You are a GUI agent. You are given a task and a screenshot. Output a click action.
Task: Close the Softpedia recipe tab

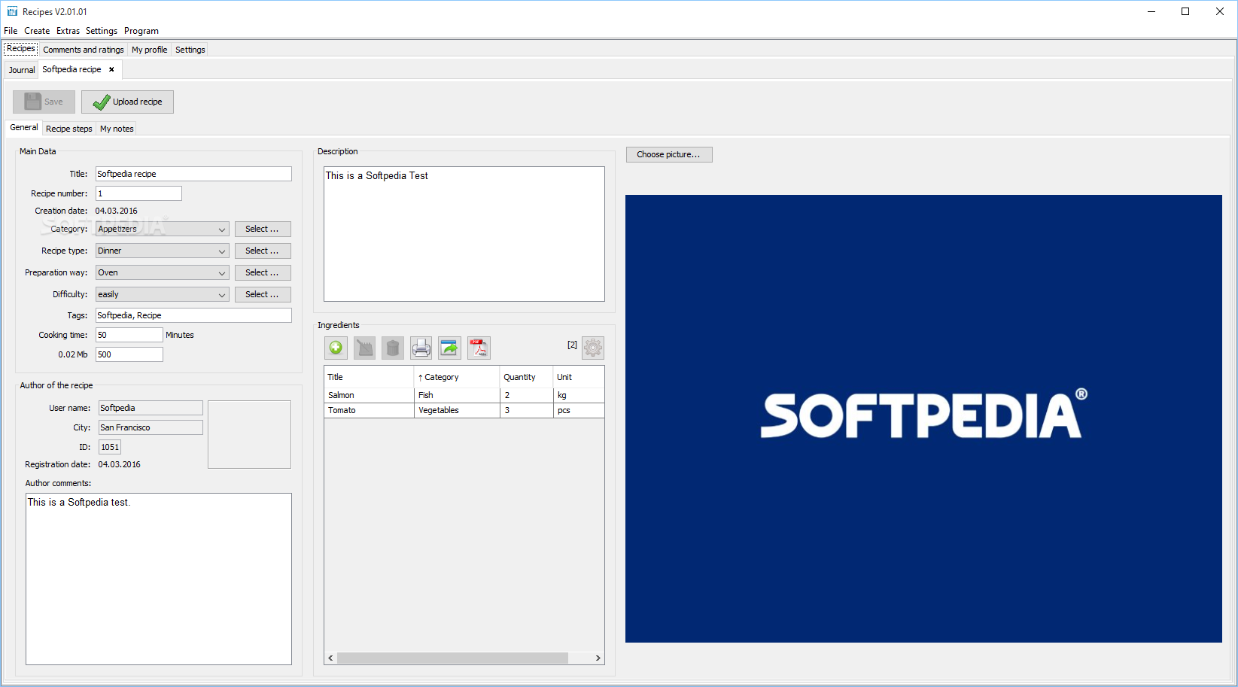[x=111, y=69]
